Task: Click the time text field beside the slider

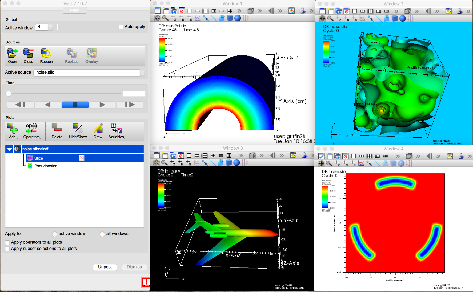Action: (x=134, y=94)
